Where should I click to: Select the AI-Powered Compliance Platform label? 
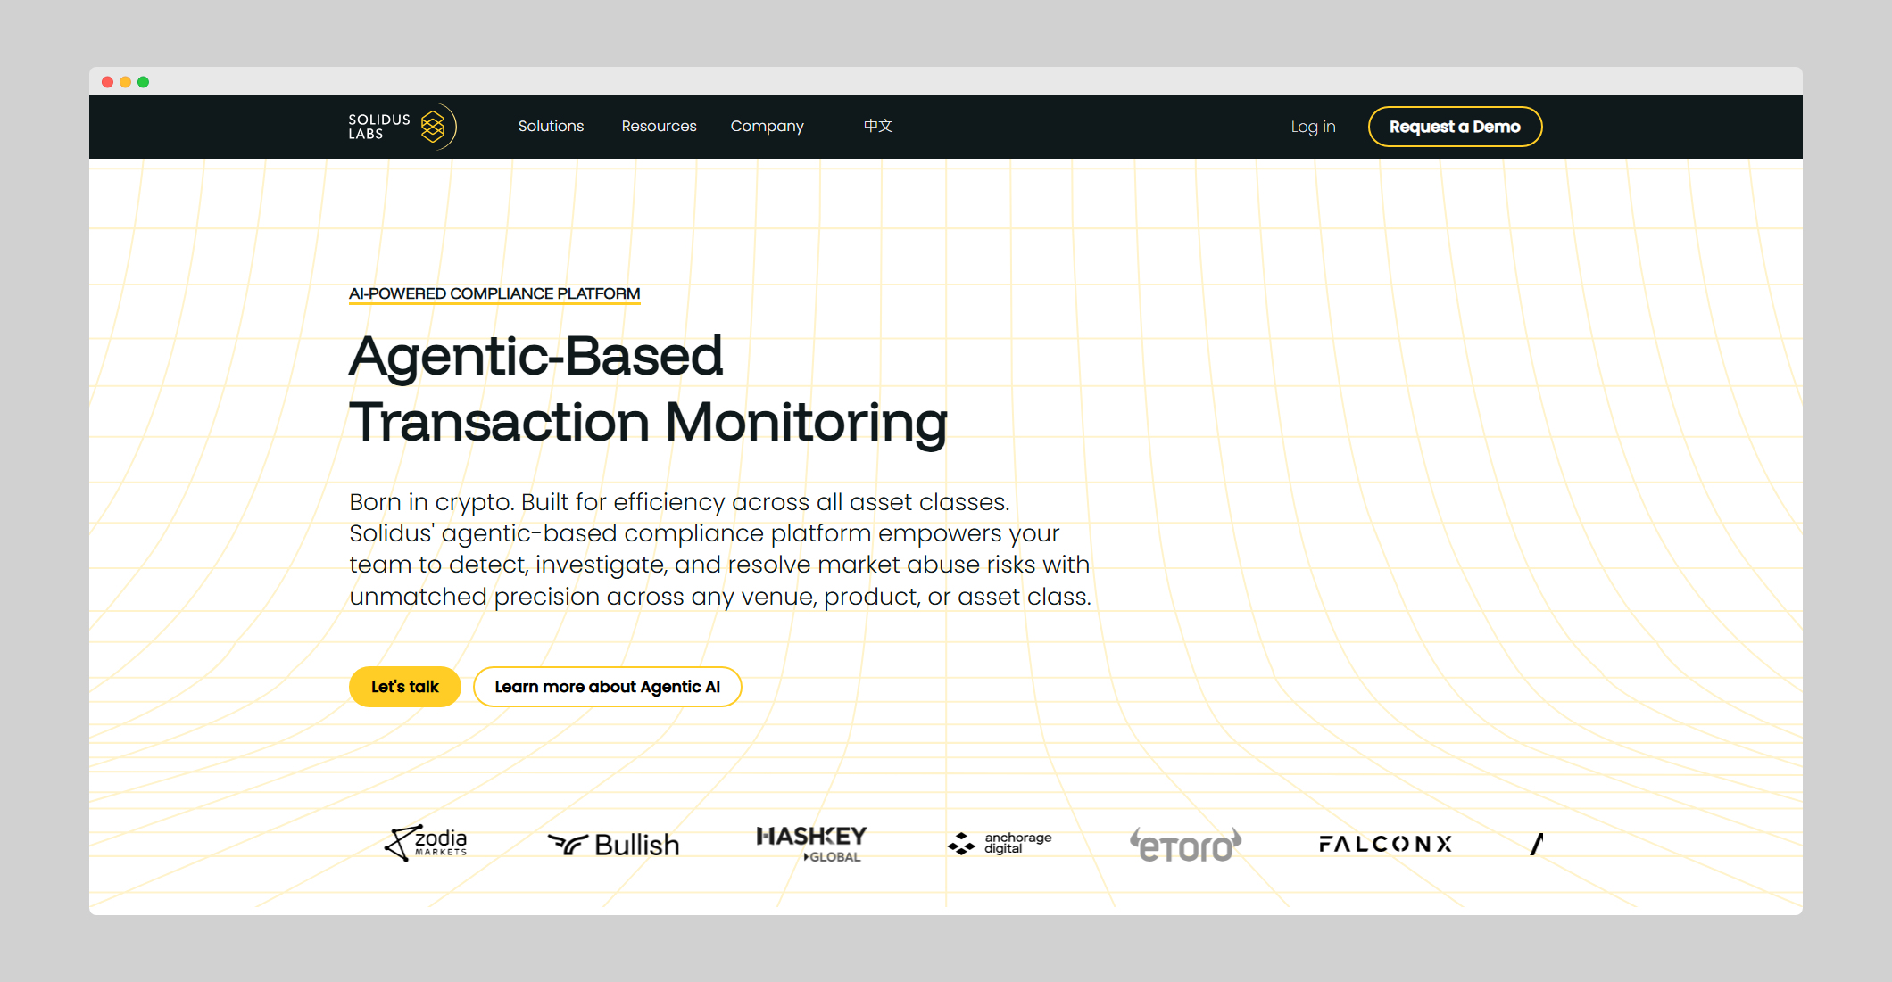coord(494,293)
